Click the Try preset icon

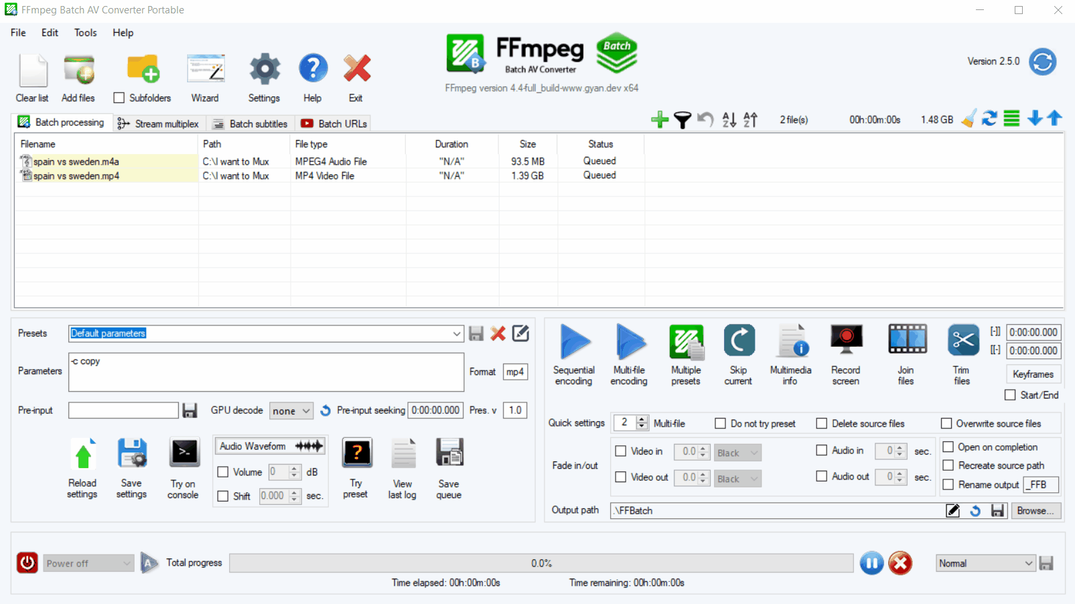point(357,453)
